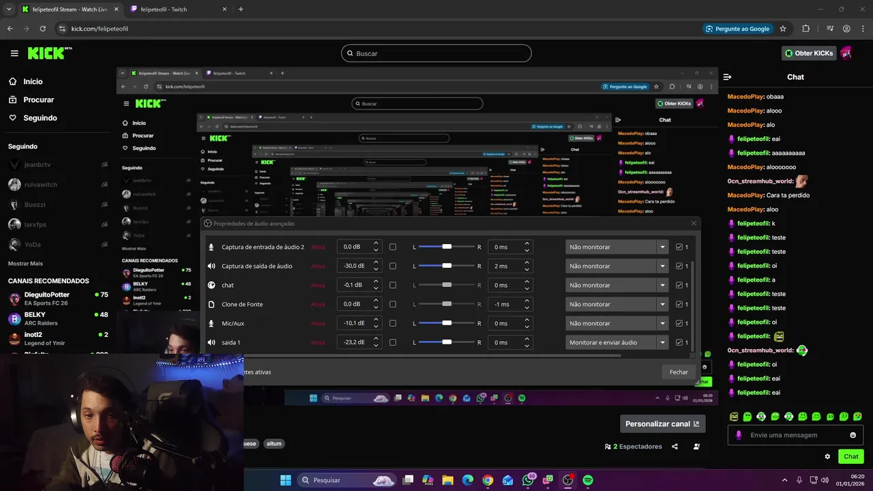The image size is (873, 491).
Task: Click the user icon right of share
Action: (x=696, y=447)
